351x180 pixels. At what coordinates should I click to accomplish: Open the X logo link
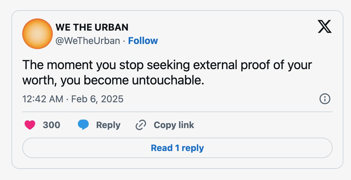325,26
